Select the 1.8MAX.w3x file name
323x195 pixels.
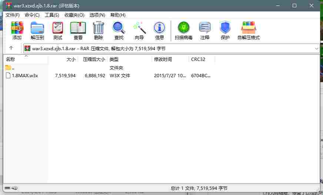[25, 76]
